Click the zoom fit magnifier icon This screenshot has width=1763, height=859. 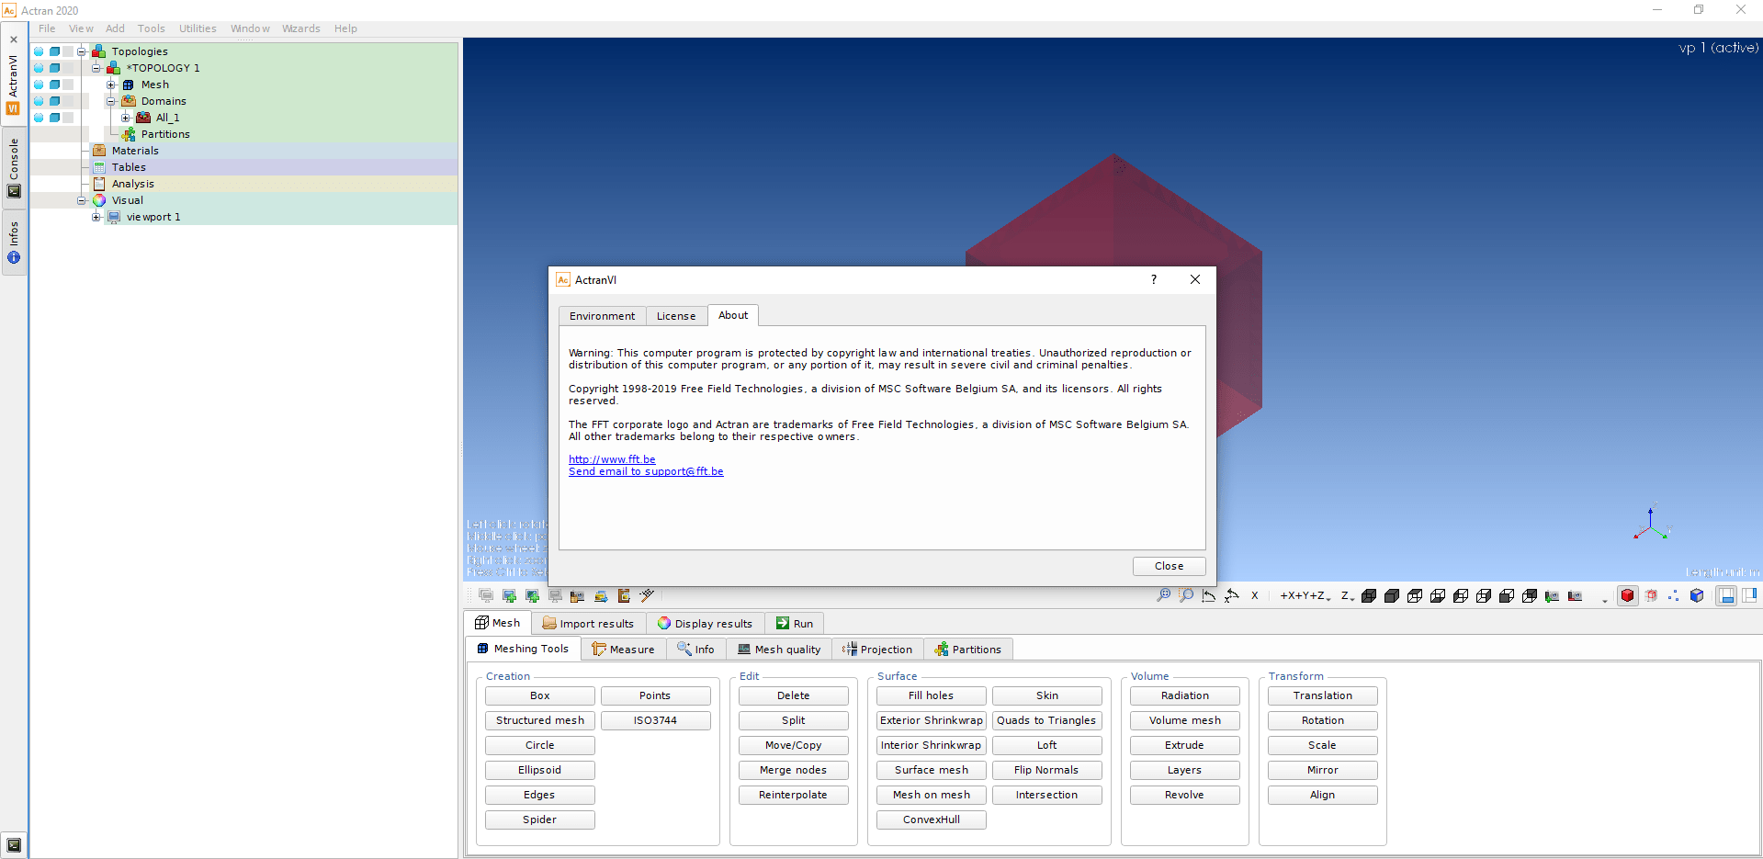[1163, 595]
